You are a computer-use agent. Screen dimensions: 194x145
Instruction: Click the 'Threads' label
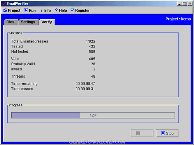click(18, 76)
